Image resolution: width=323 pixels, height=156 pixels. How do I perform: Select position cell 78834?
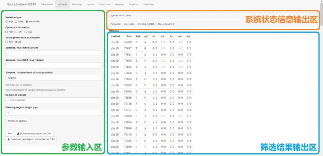(x=128, y=122)
